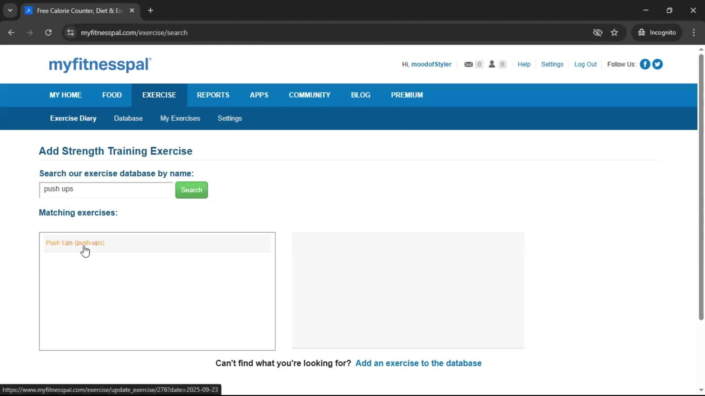705x396 pixels.
Task: Open a new browser tab
Action: tap(151, 11)
